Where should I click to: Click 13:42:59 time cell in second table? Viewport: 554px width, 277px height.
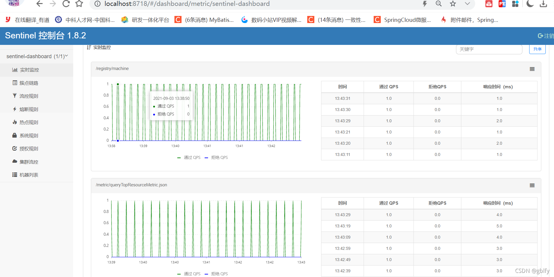(343, 248)
